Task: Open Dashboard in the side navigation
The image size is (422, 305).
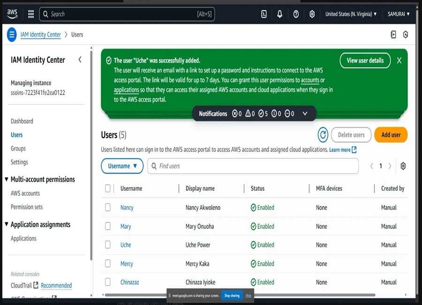Action: [22, 121]
